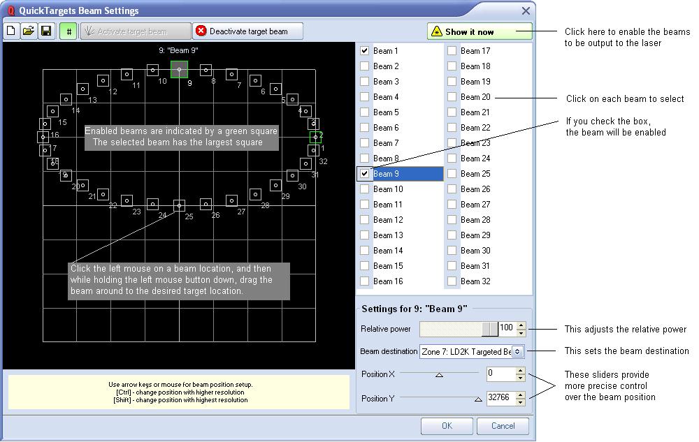Click the Position X value field

tap(500, 374)
